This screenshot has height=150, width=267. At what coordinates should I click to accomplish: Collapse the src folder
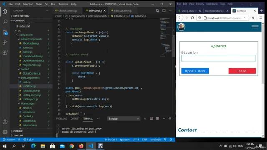click(x=19, y=30)
